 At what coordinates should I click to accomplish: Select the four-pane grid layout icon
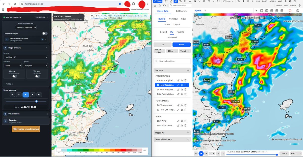click(282, 11)
